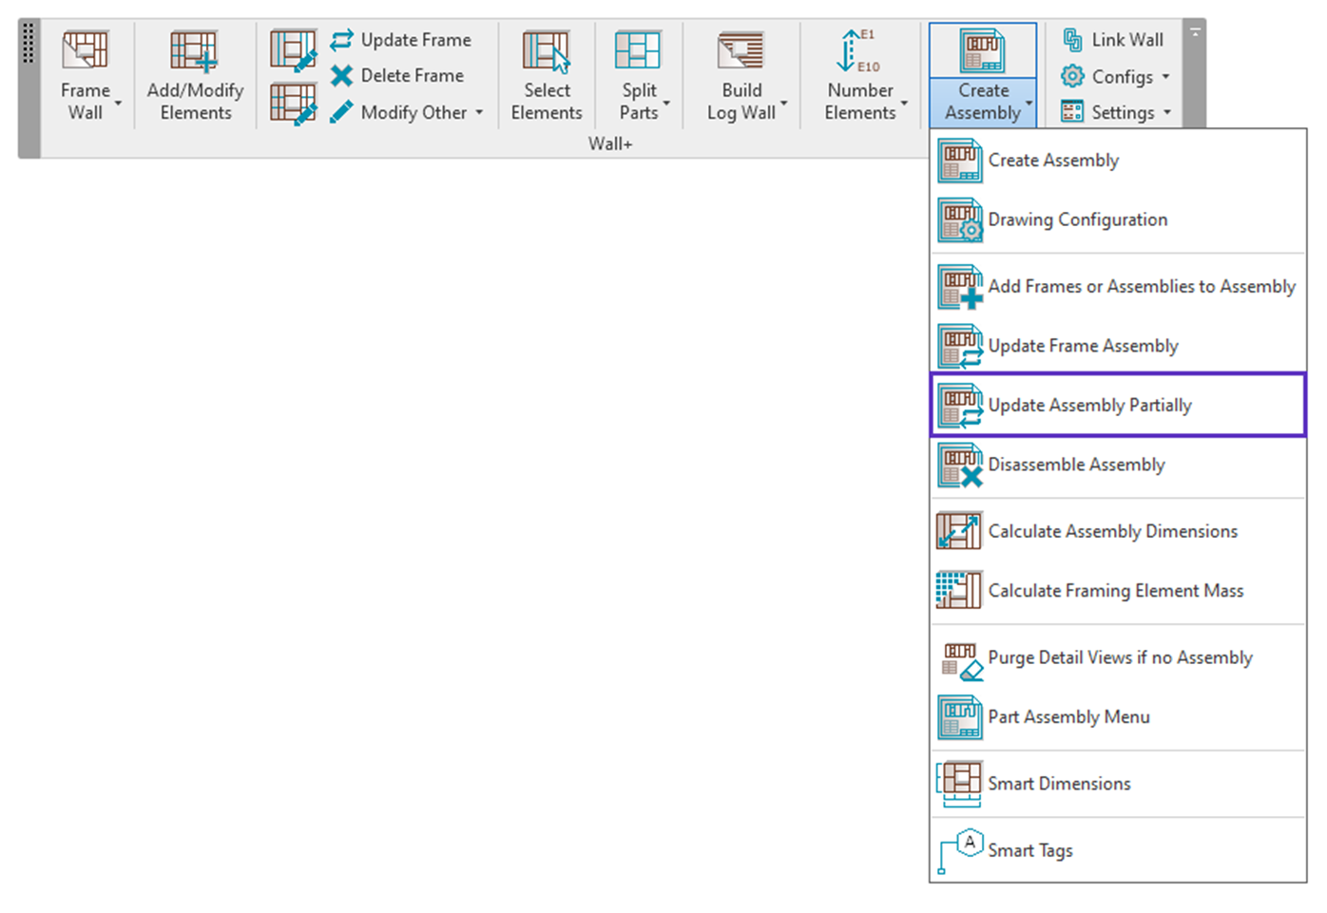The width and height of the screenshot is (1327, 913).
Task: Open the Configs dropdown arrow
Action: 1165,77
